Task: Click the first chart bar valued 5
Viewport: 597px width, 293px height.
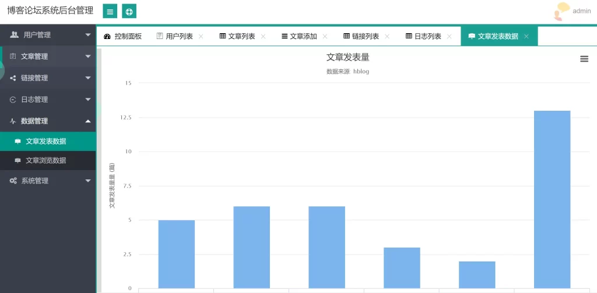Action: click(176, 254)
